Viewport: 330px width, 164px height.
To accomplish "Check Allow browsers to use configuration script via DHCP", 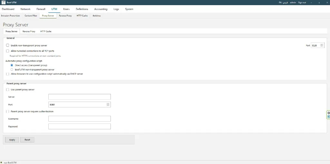I will pos(8,74).
